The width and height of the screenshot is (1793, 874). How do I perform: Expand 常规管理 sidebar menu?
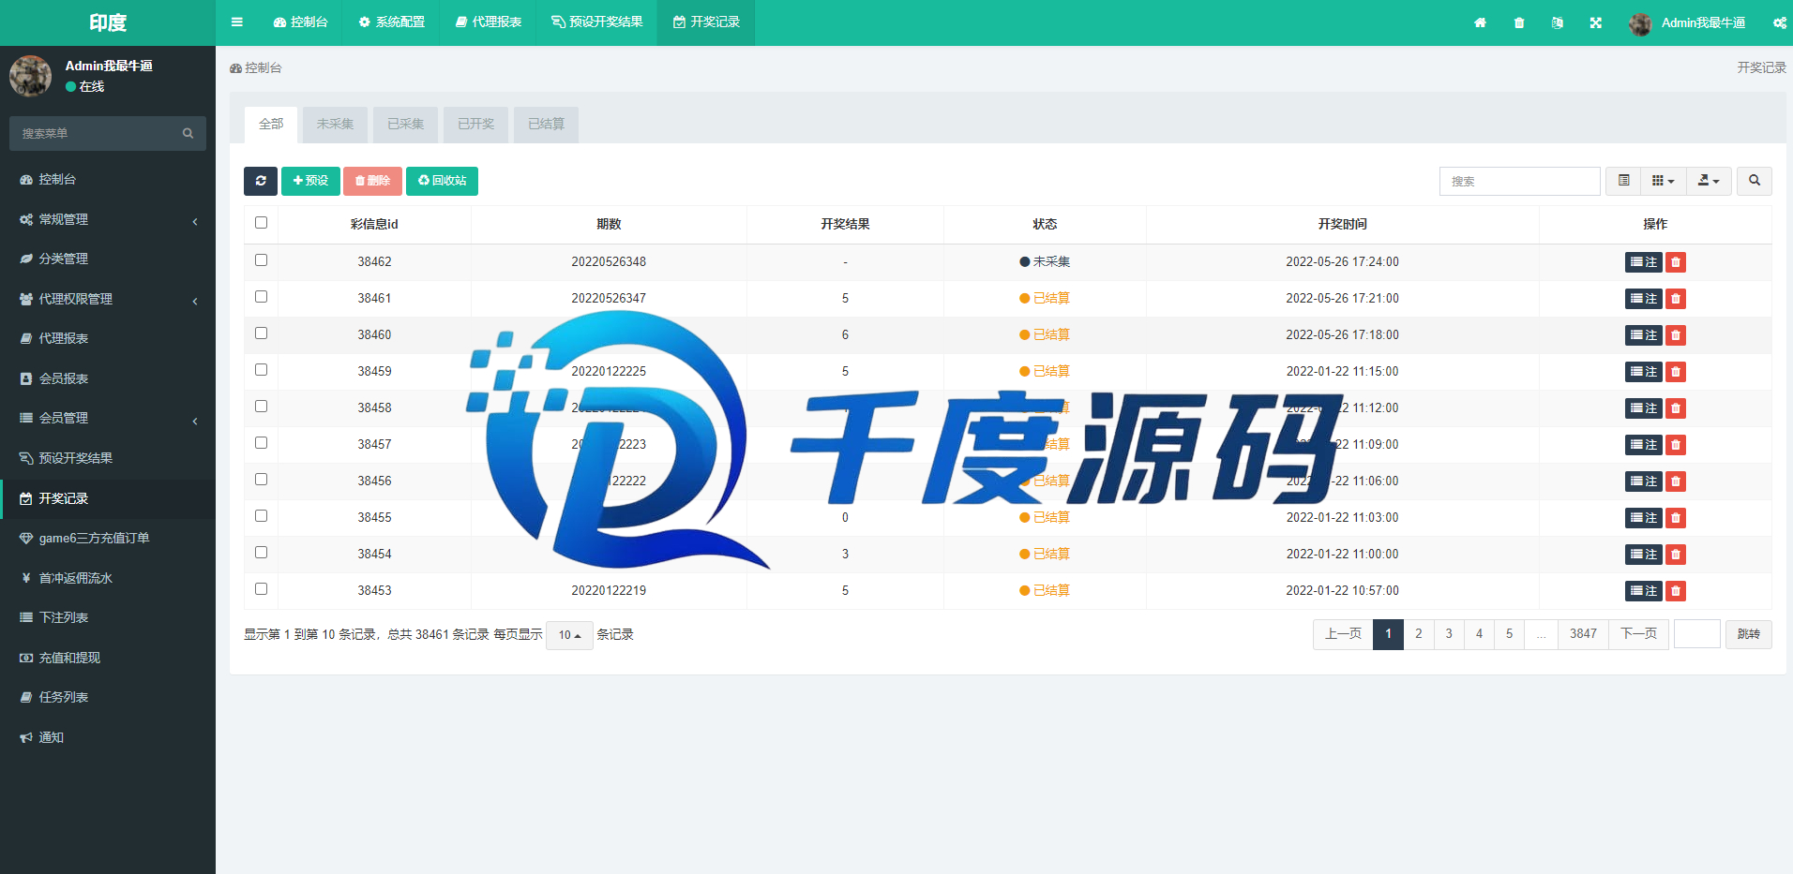tap(108, 219)
